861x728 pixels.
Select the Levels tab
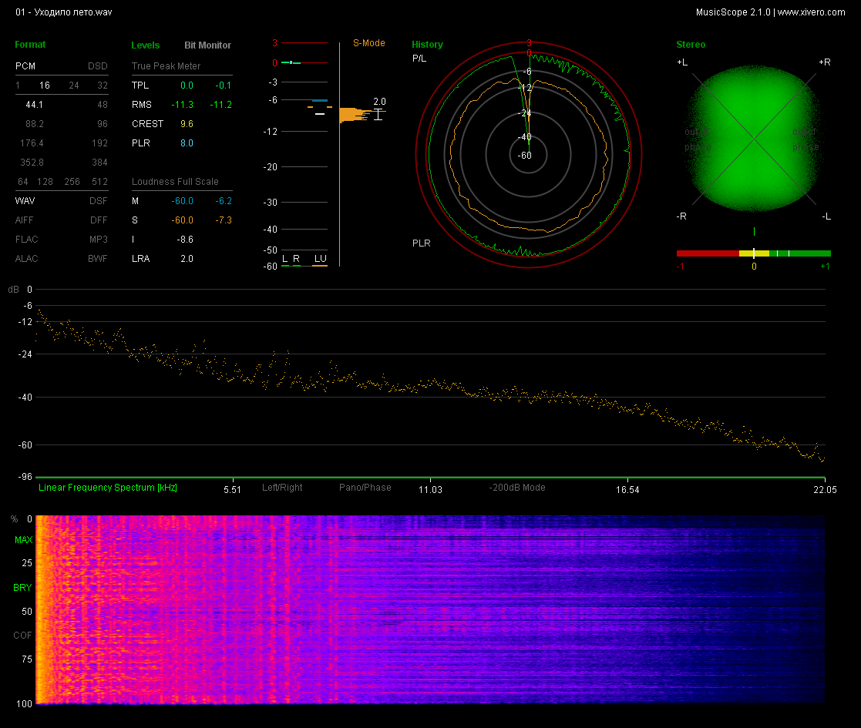coord(146,45)
